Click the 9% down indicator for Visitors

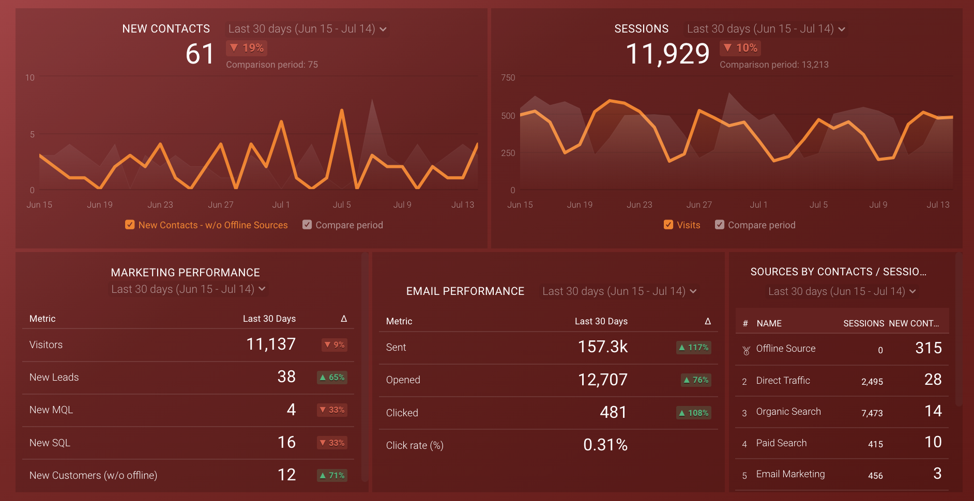334,345
